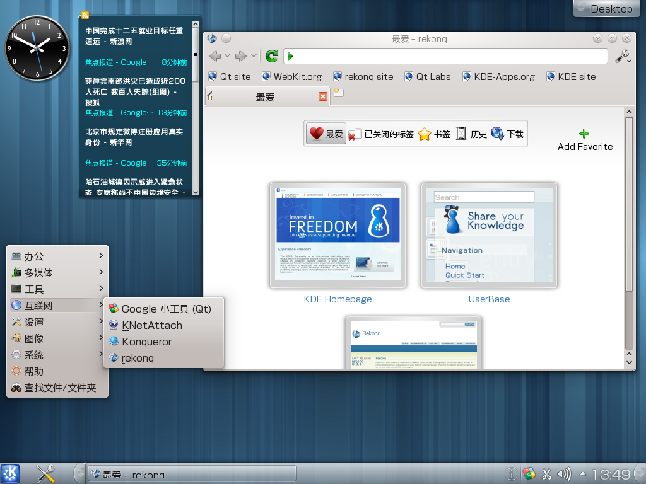Launch Google 小工具 (Qt) from submenu
Image resolution: width=646 pixels, height=484 pixels.
click(164, 309)
